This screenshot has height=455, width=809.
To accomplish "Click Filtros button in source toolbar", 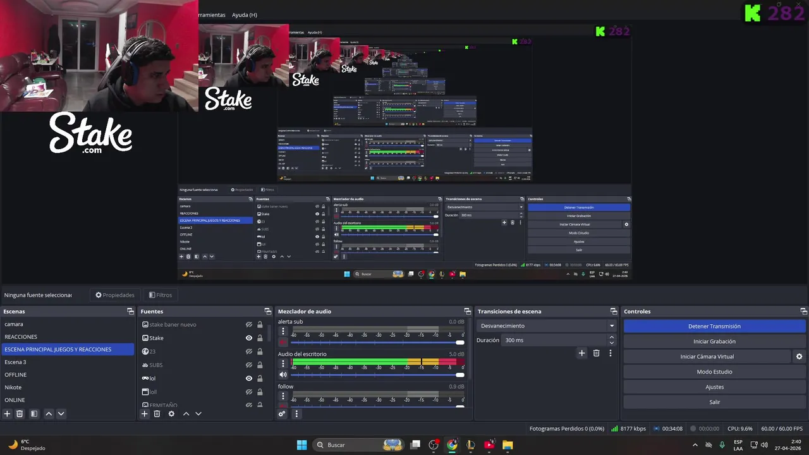I will coord(161,295).
